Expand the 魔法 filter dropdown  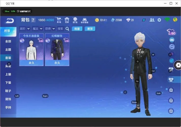pyautogui.click(x=41, y=29)
